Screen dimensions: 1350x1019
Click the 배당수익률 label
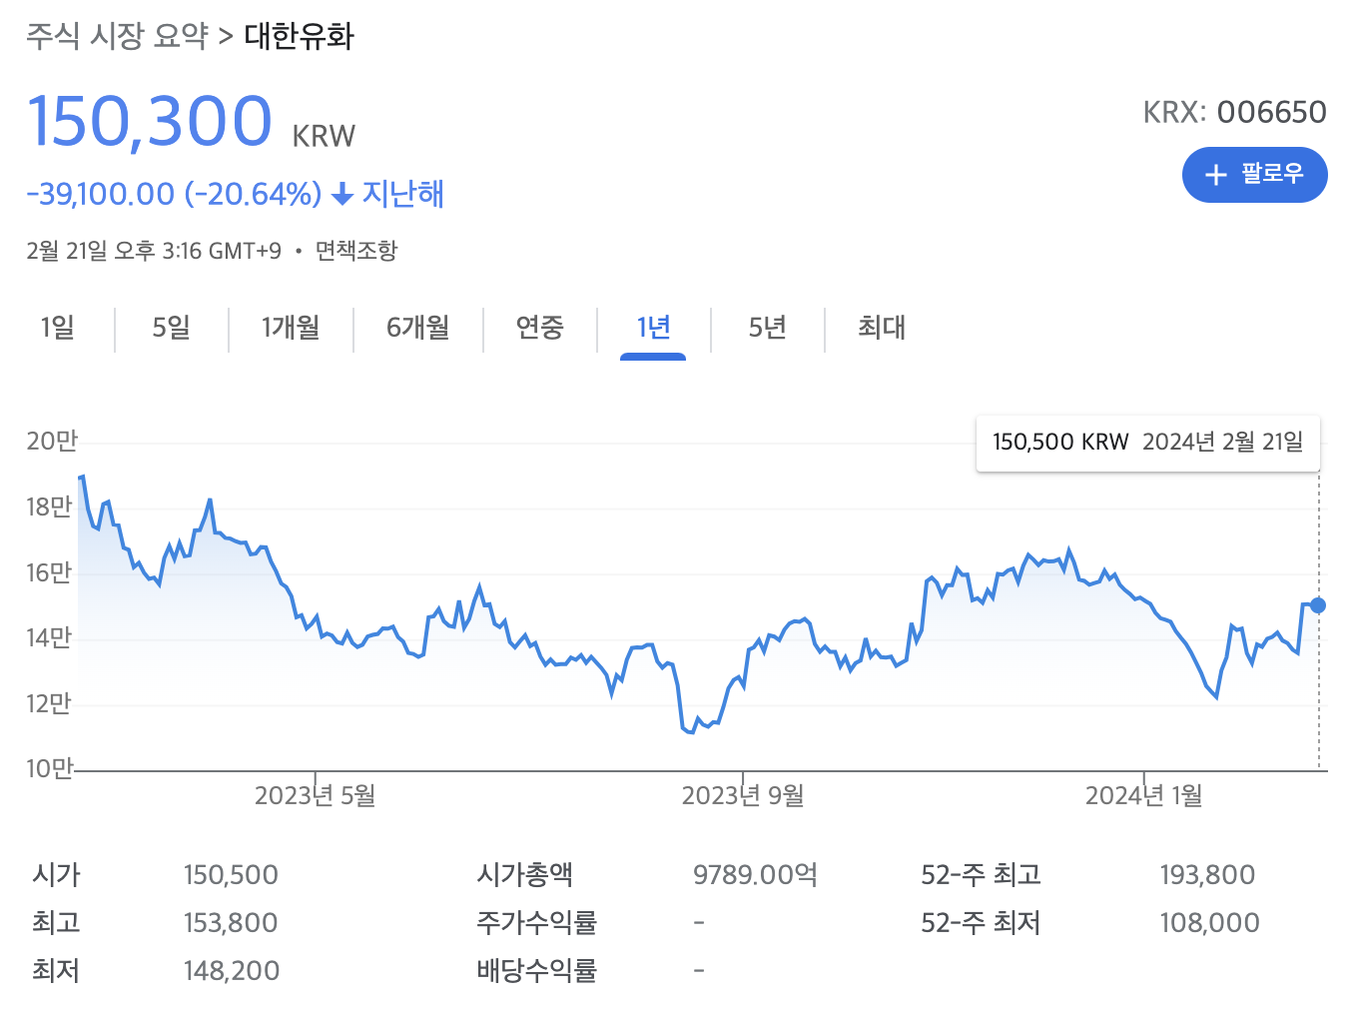(536, 971)
